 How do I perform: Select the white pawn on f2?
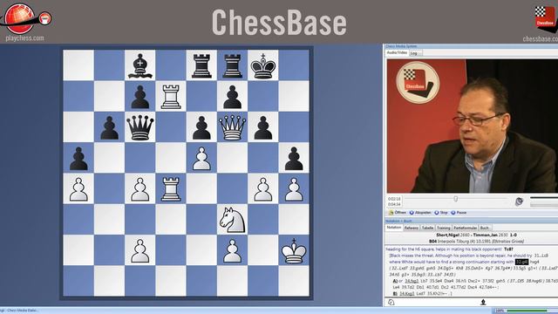click(x=233, y=250)
